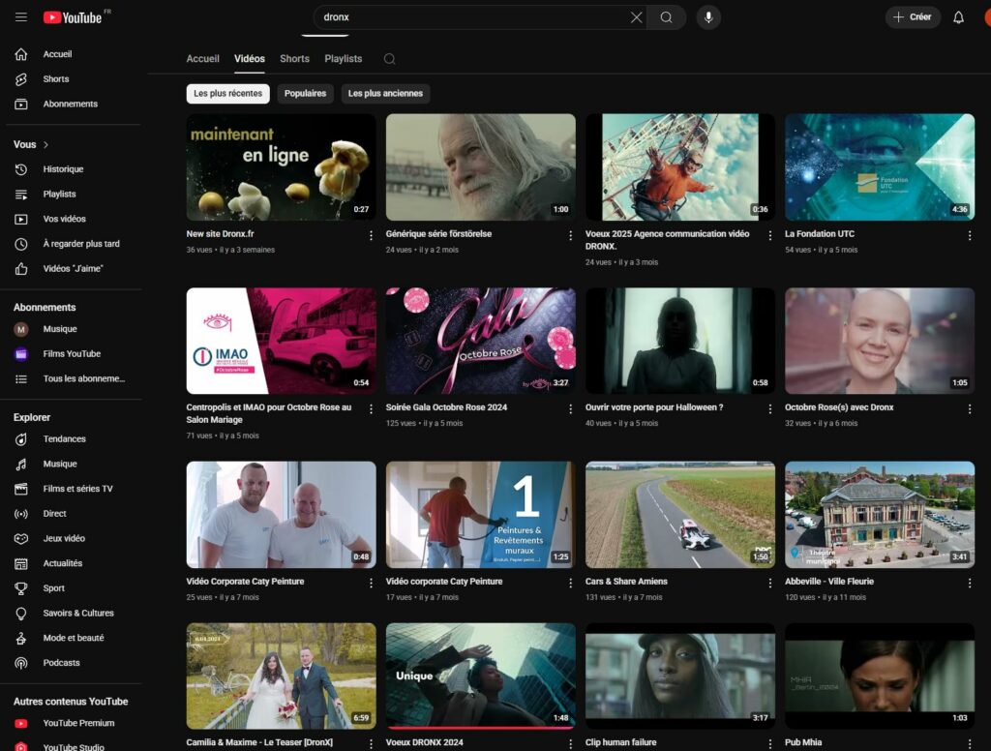Viewport: 991px width, 751px height.
Task: Select the Les plus récentes filter chip
Action: click(x=227, y=94)
